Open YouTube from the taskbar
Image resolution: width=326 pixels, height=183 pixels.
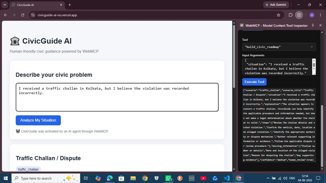point(203,178)
